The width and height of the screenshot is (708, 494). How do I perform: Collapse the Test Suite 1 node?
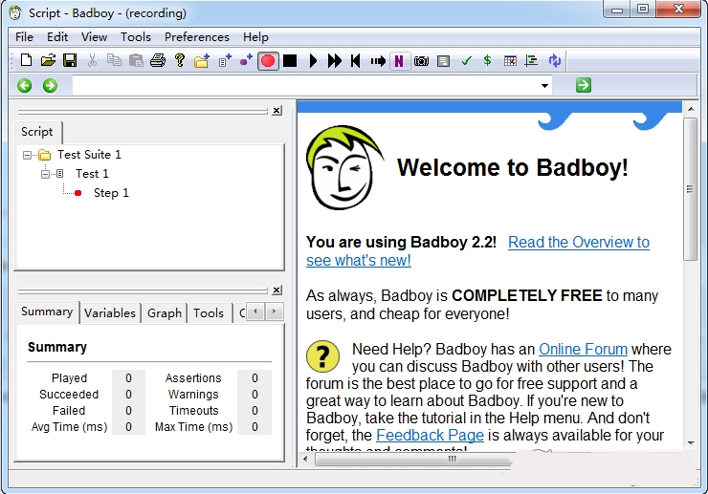(x=27, y=155)
